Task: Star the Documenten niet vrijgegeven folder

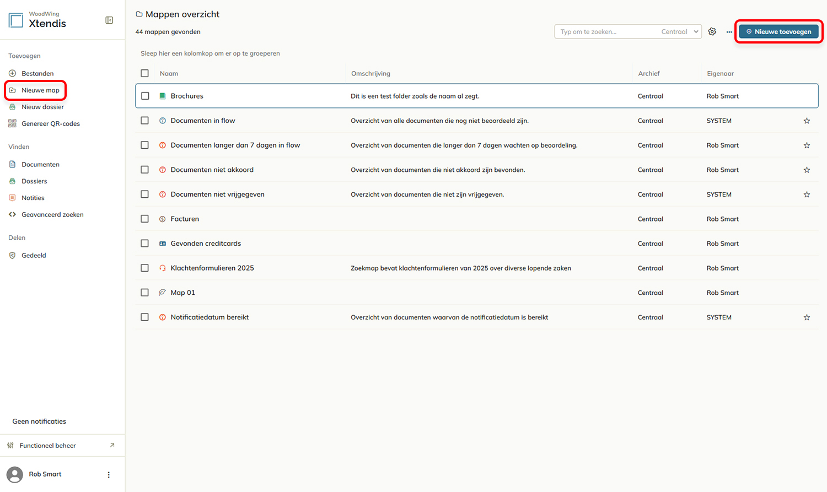Action: coord(807,194)
